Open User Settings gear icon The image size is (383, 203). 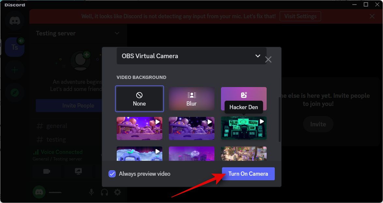pyautogui.click(x=117, y=192)
